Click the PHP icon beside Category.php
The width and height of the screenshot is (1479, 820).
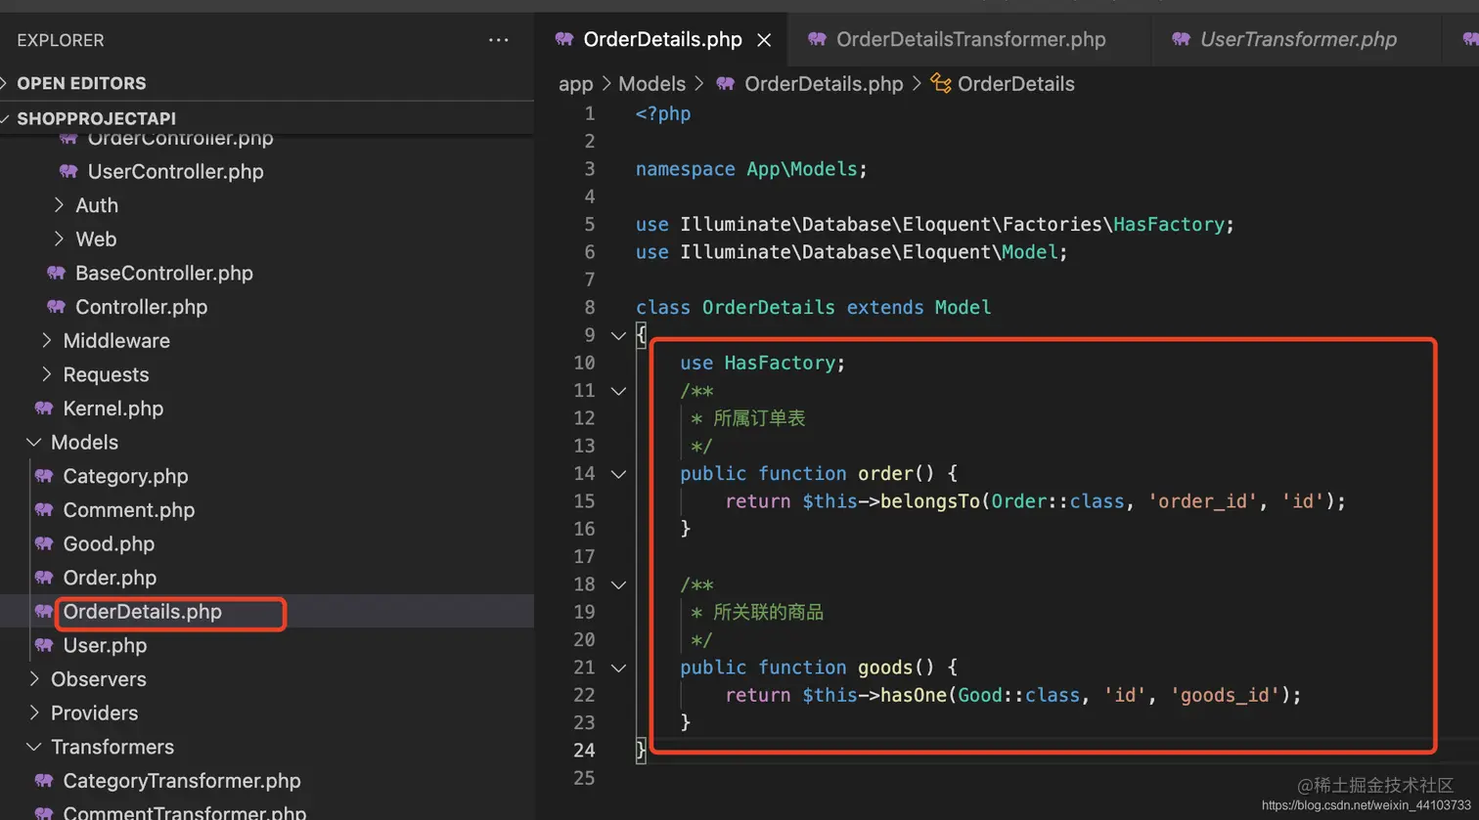(44, 476)
